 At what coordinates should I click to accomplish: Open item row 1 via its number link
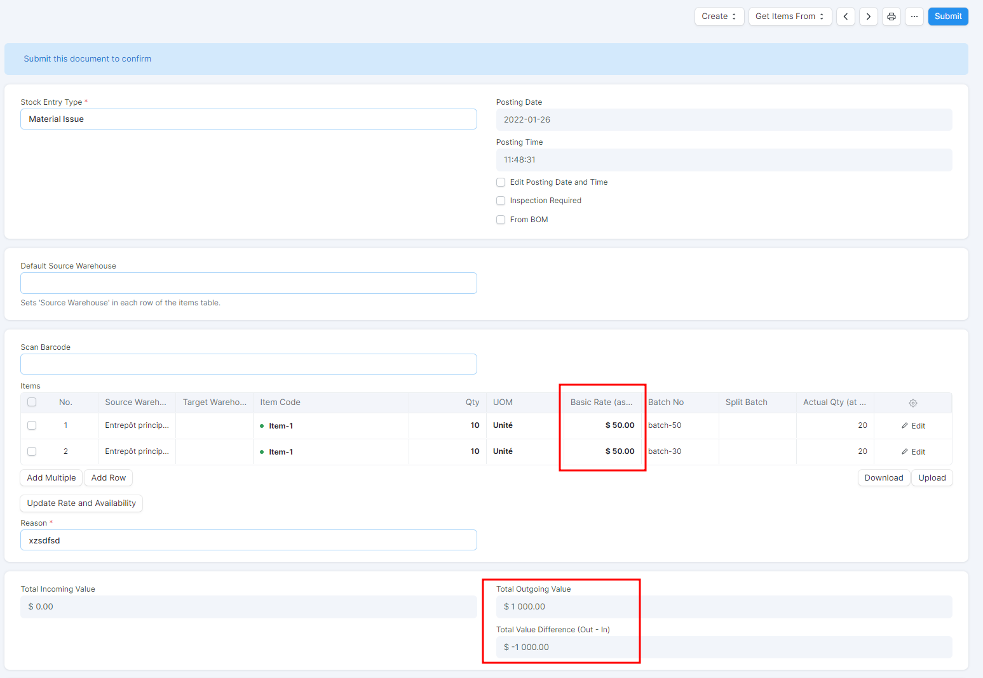pyautogui.click(x=65, y=425)
